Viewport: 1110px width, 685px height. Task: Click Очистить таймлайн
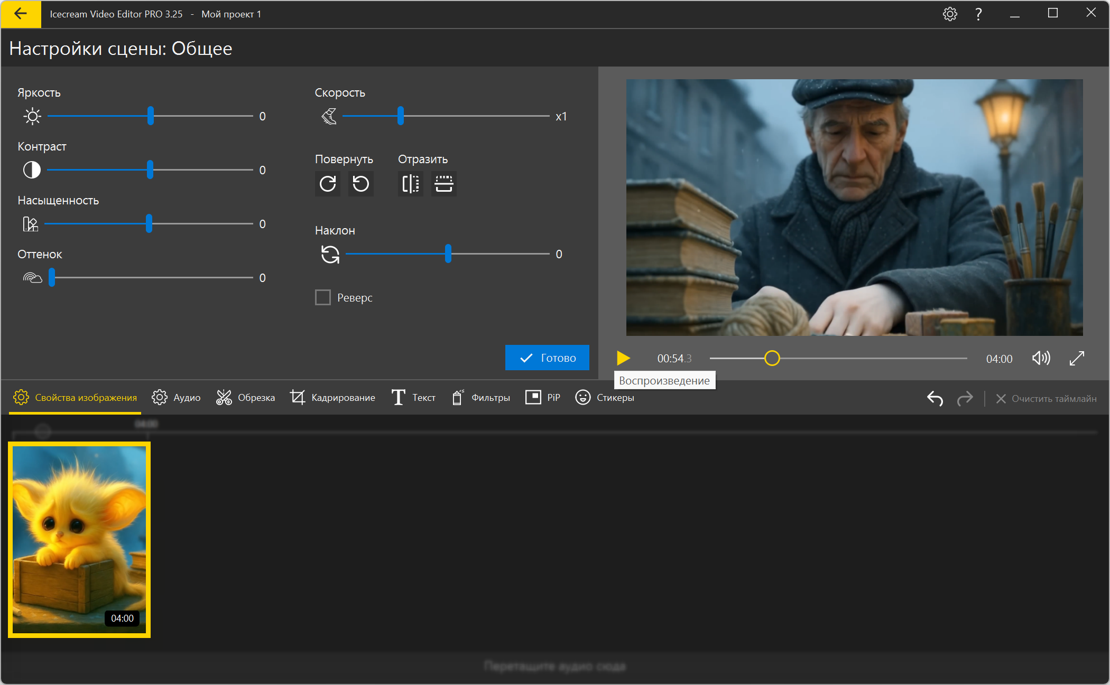[x=1046, y=399]
